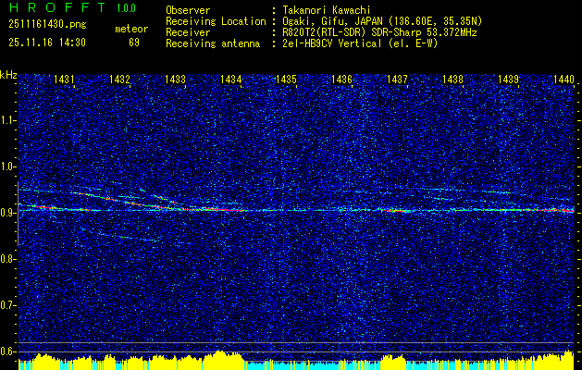Click the 1.0 kHz axis label
The image size is (582, 370).
[x=8, y=167]
